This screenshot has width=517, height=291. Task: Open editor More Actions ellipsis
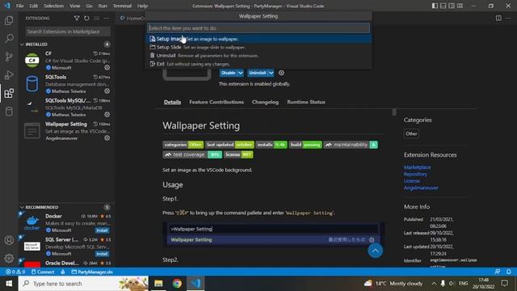(x=508, y=18)
